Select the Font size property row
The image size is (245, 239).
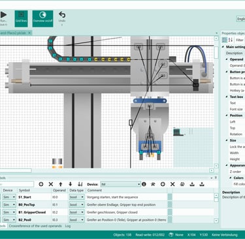[237, 109]
